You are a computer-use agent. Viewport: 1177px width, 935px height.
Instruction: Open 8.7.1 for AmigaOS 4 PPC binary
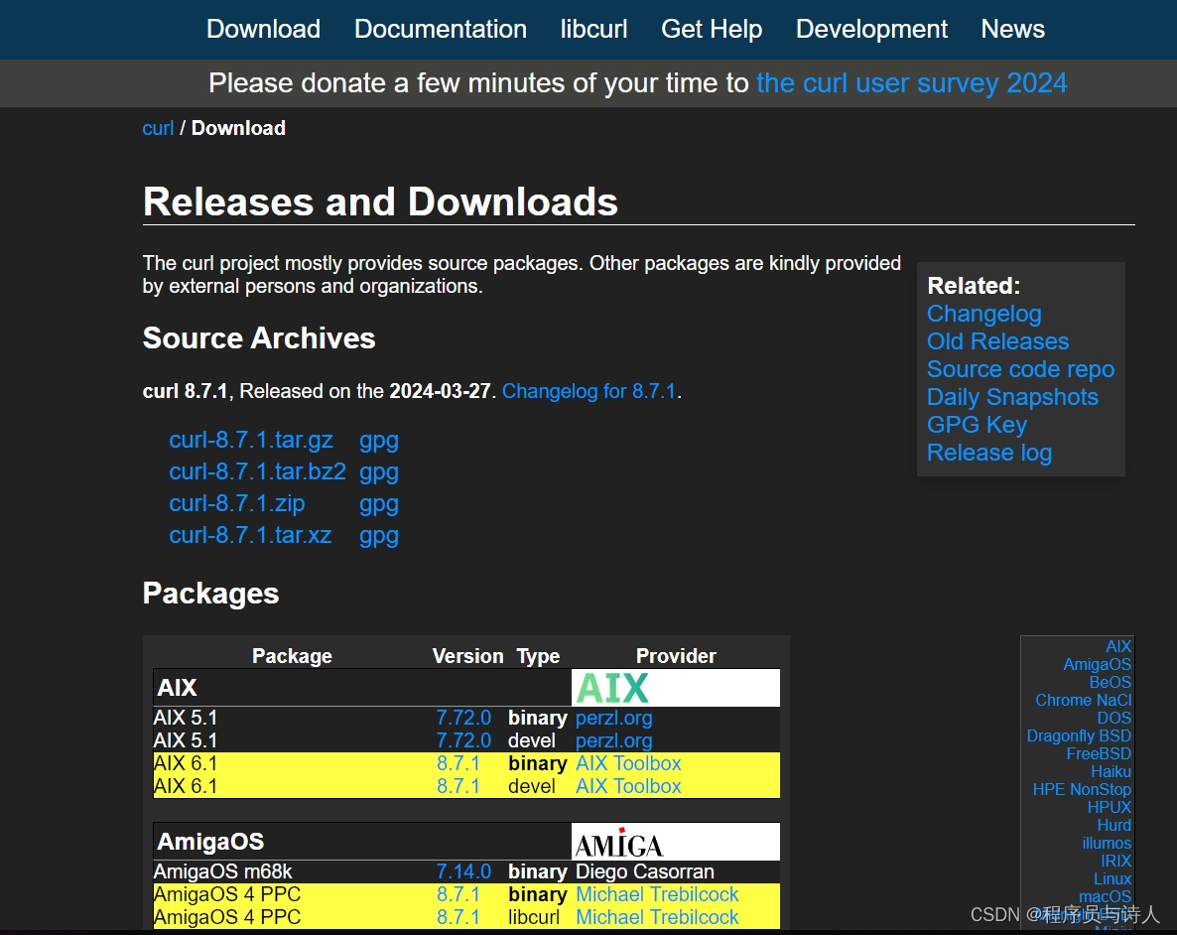click(x=458, y=894)
